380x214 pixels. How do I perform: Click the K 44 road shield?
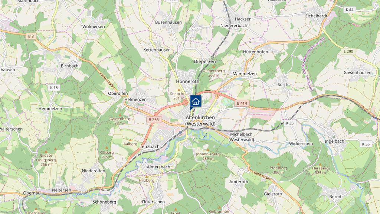(350, 9)
